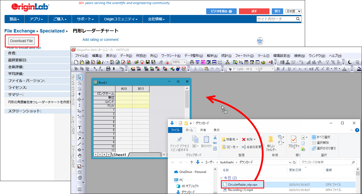Click the Add rating or comment link
The width and height of the screenshot is (362, 194).
pos(100,40)
